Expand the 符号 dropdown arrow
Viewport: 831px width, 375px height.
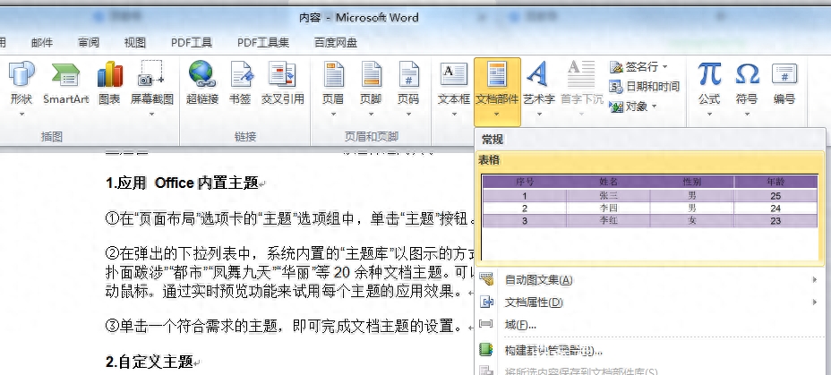[747, 114]
